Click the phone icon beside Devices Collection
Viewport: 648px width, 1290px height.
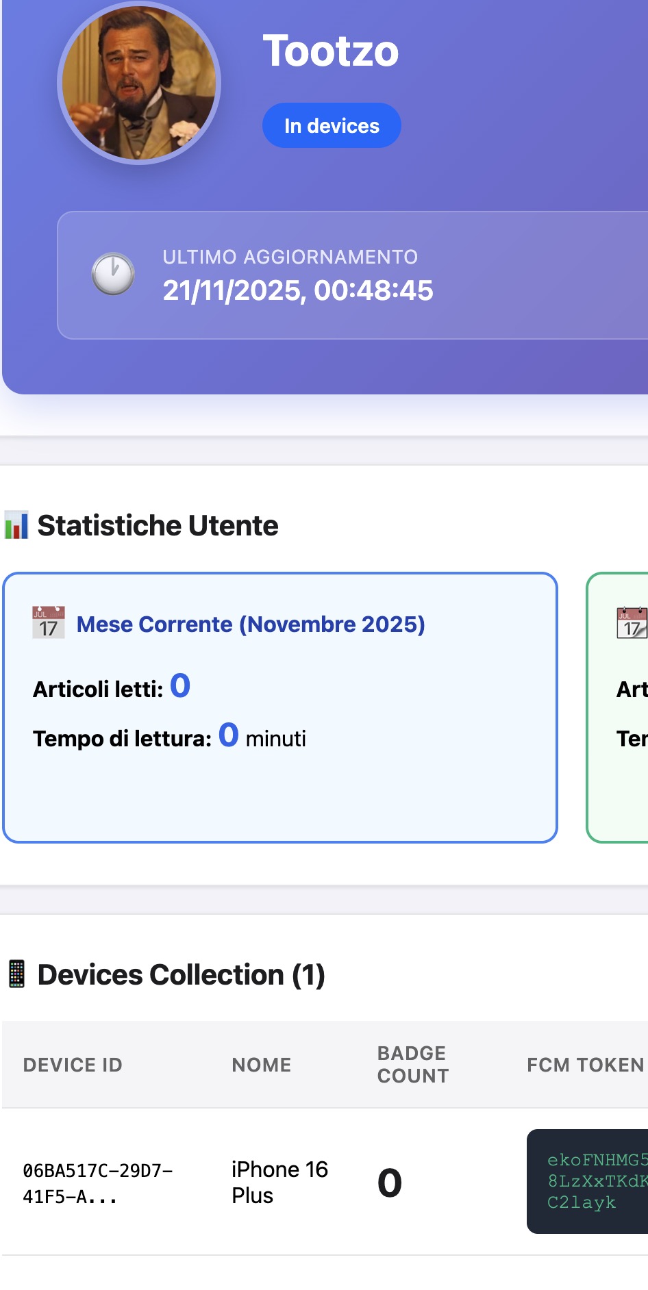(16, 974)
